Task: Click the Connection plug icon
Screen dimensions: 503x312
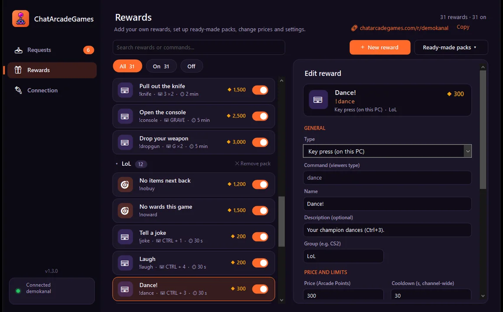Action: [18, 90]
